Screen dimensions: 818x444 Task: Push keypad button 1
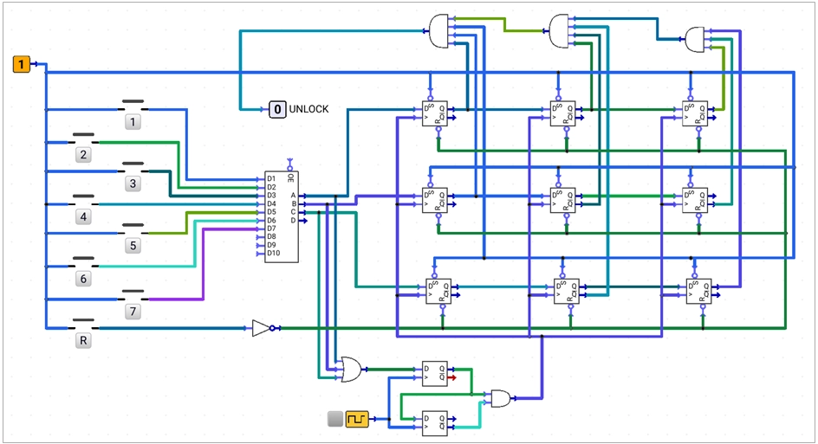133,122
